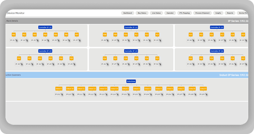Click the Device Monitor page title
This screenshot has height=134, width=254.
[16, 13]
